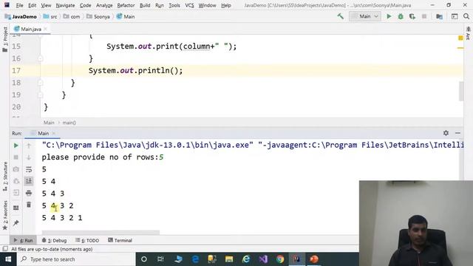This screenshot has width=473, height=266.
Task: Click the restore layout icon in Run panel
Action: 16,208
